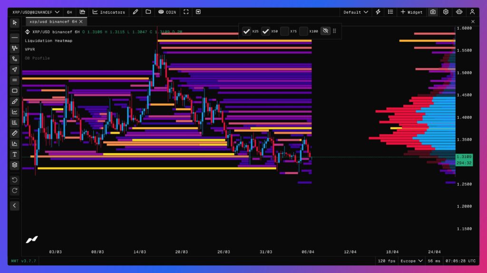Open the XRP/USD@BINANCEF symbol dropdown
487x273 pixels.
click(36, 12)
